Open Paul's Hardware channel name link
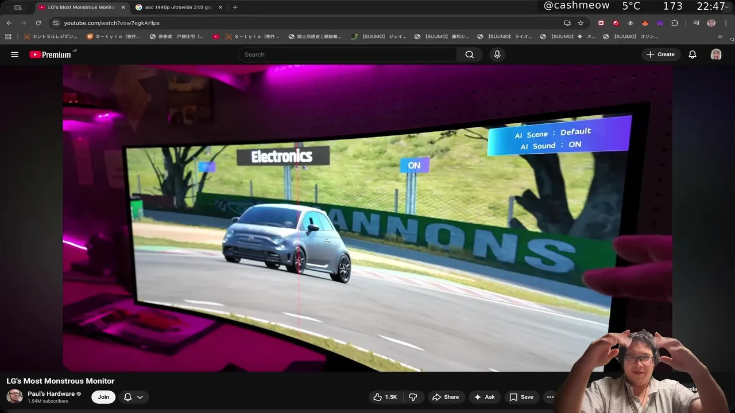735x413 pixels. coord(51,393)
